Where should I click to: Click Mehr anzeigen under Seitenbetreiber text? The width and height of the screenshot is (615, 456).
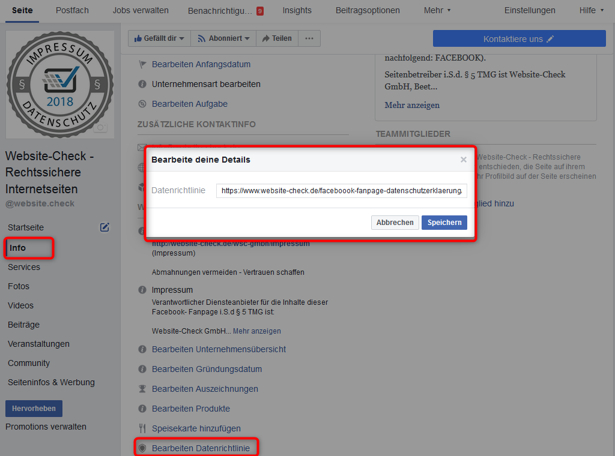(412, 105)
